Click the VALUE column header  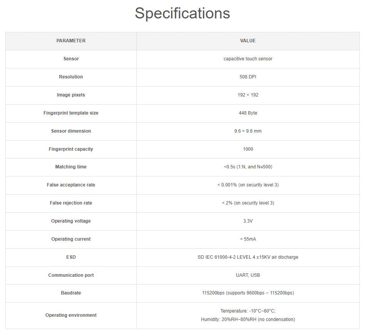pos(248,41)
